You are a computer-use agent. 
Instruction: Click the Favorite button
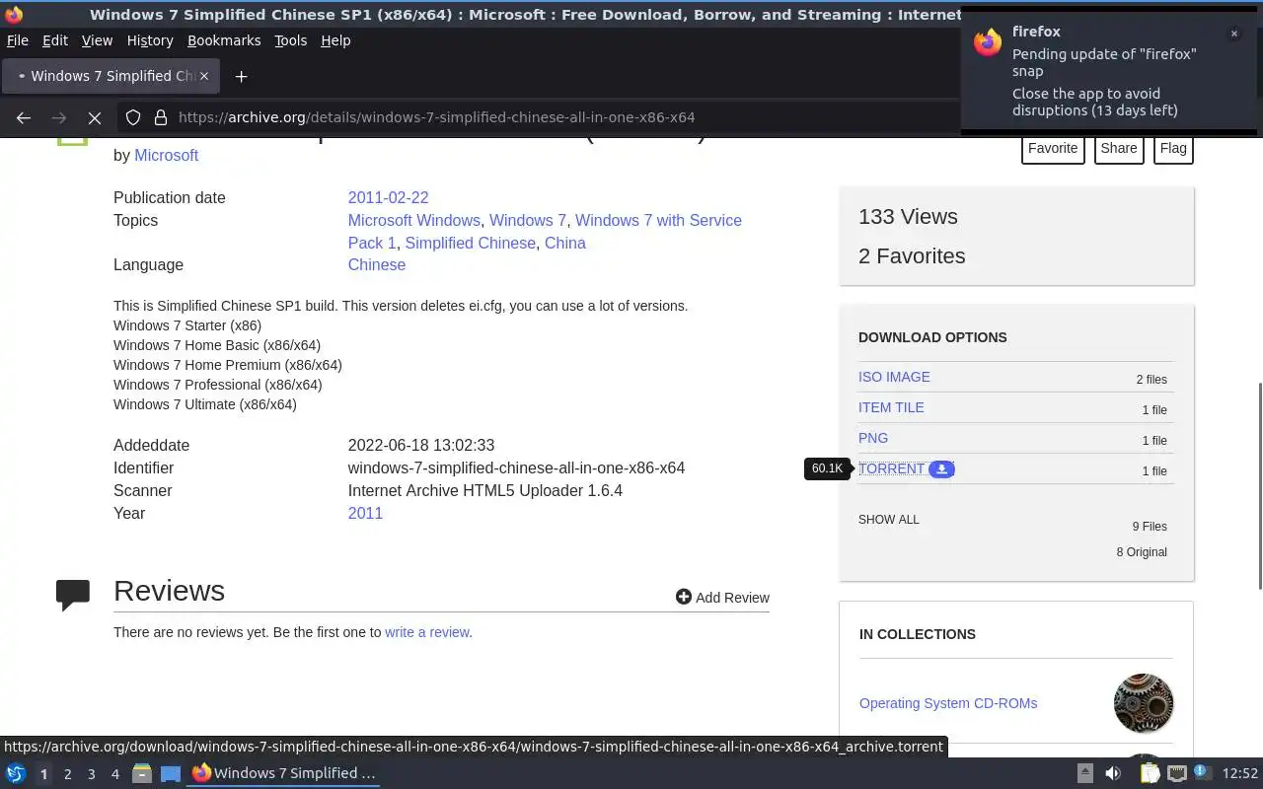pos(1053,149)
